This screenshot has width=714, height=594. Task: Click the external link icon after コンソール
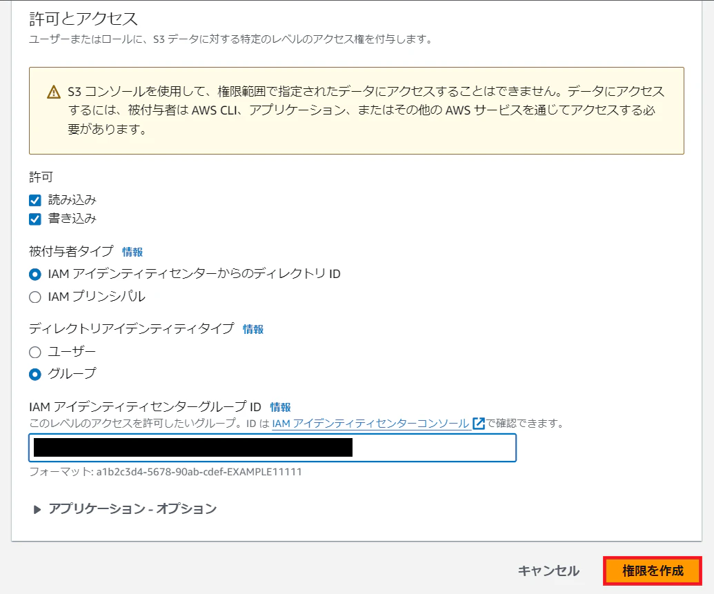coord(479,424)
